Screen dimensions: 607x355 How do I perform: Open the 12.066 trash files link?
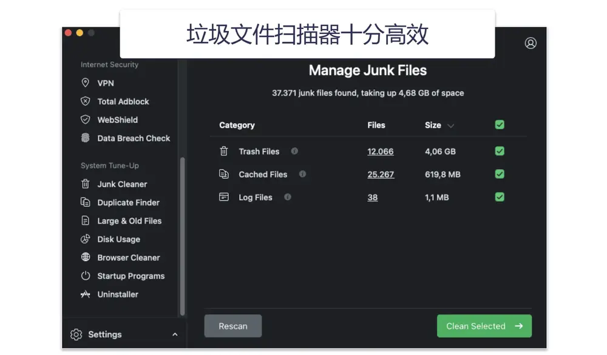tap(380, 151)
